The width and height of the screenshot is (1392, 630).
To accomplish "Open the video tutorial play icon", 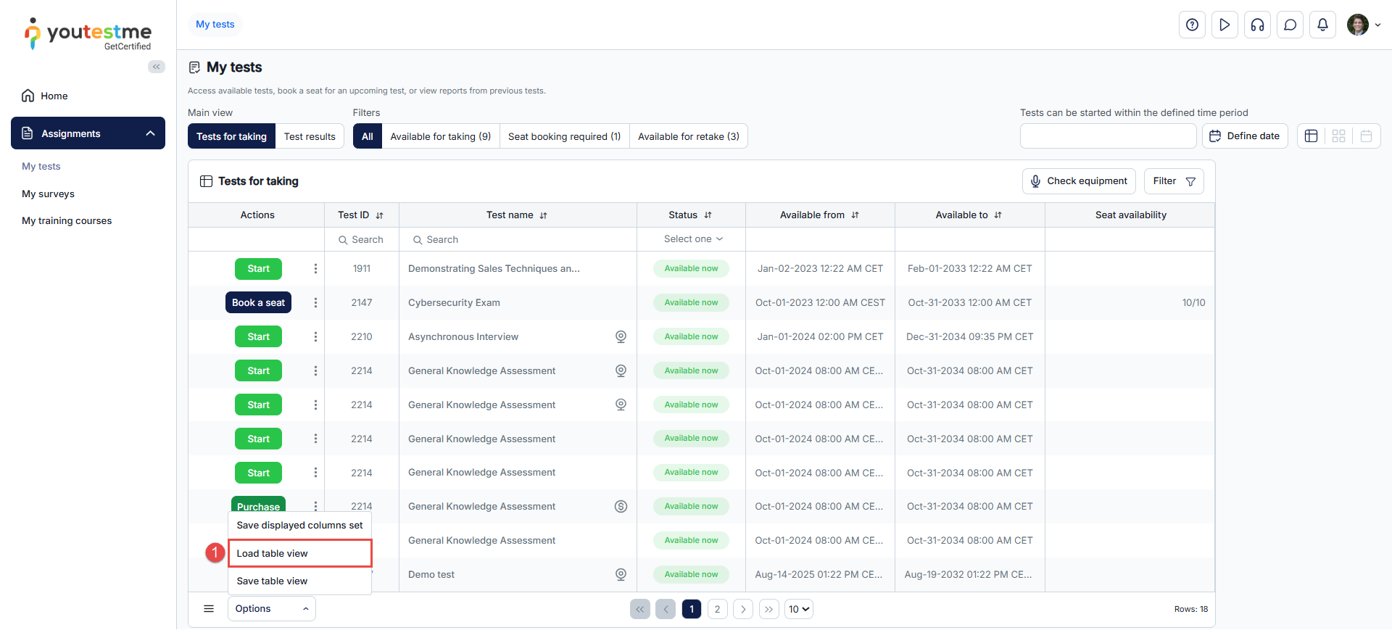I will (1225, 25).
